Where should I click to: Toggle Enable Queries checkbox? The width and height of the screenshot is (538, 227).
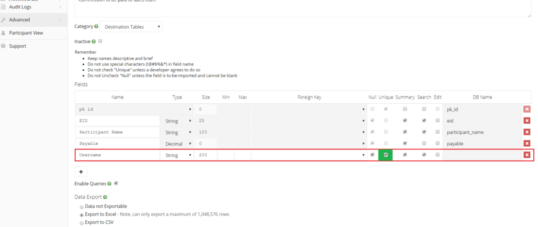pos(116,183)
